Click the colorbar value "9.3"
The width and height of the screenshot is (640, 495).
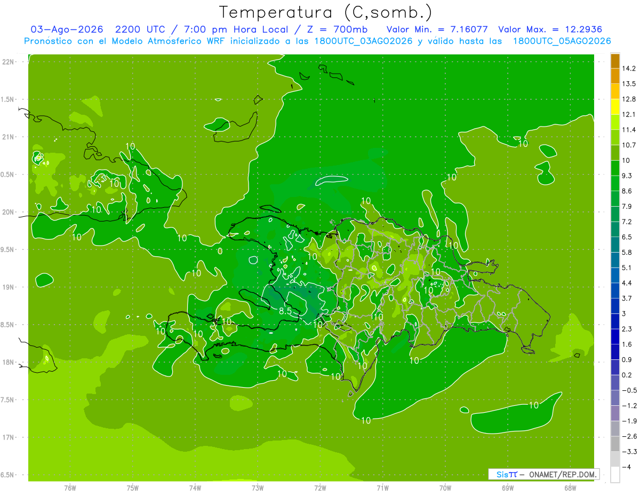tap(627, 176)
